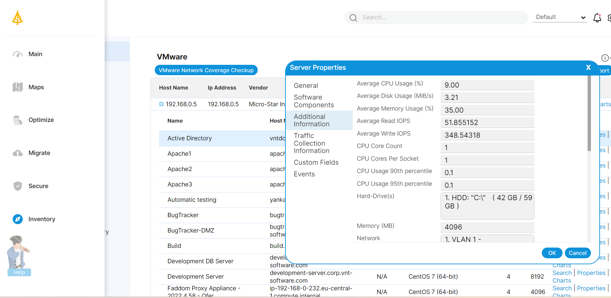The image size is (611, 298).
Task: Open the Main dashboard icon
Action: pos(18,54)
